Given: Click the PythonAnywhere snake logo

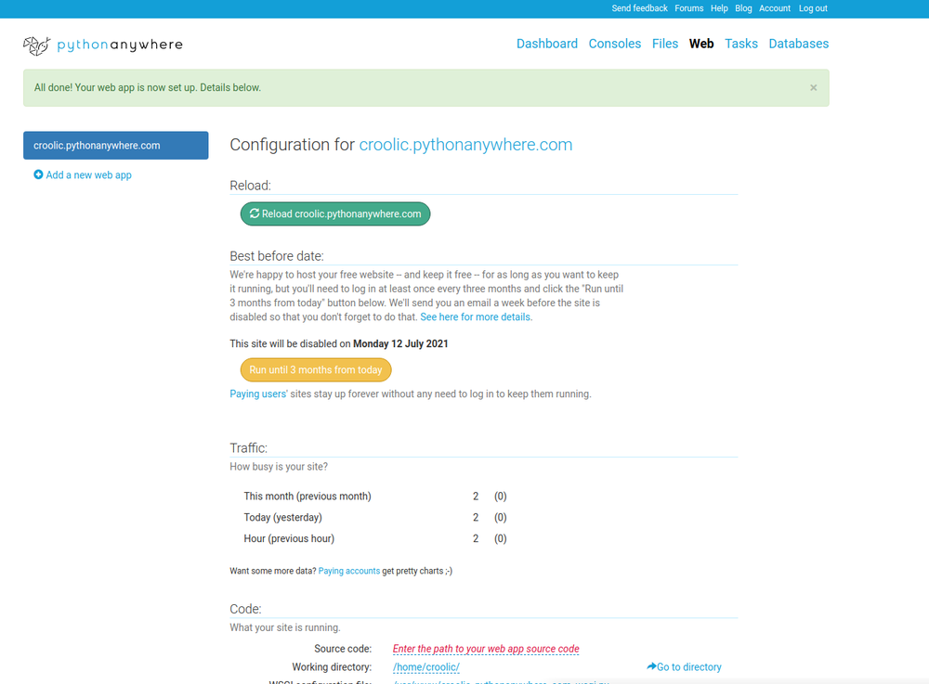Looking at the screenshot, I should click(37, 45).
